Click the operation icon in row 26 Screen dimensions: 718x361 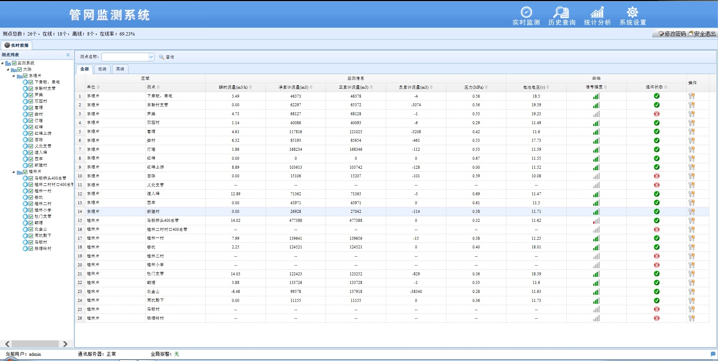coord(691,318)
